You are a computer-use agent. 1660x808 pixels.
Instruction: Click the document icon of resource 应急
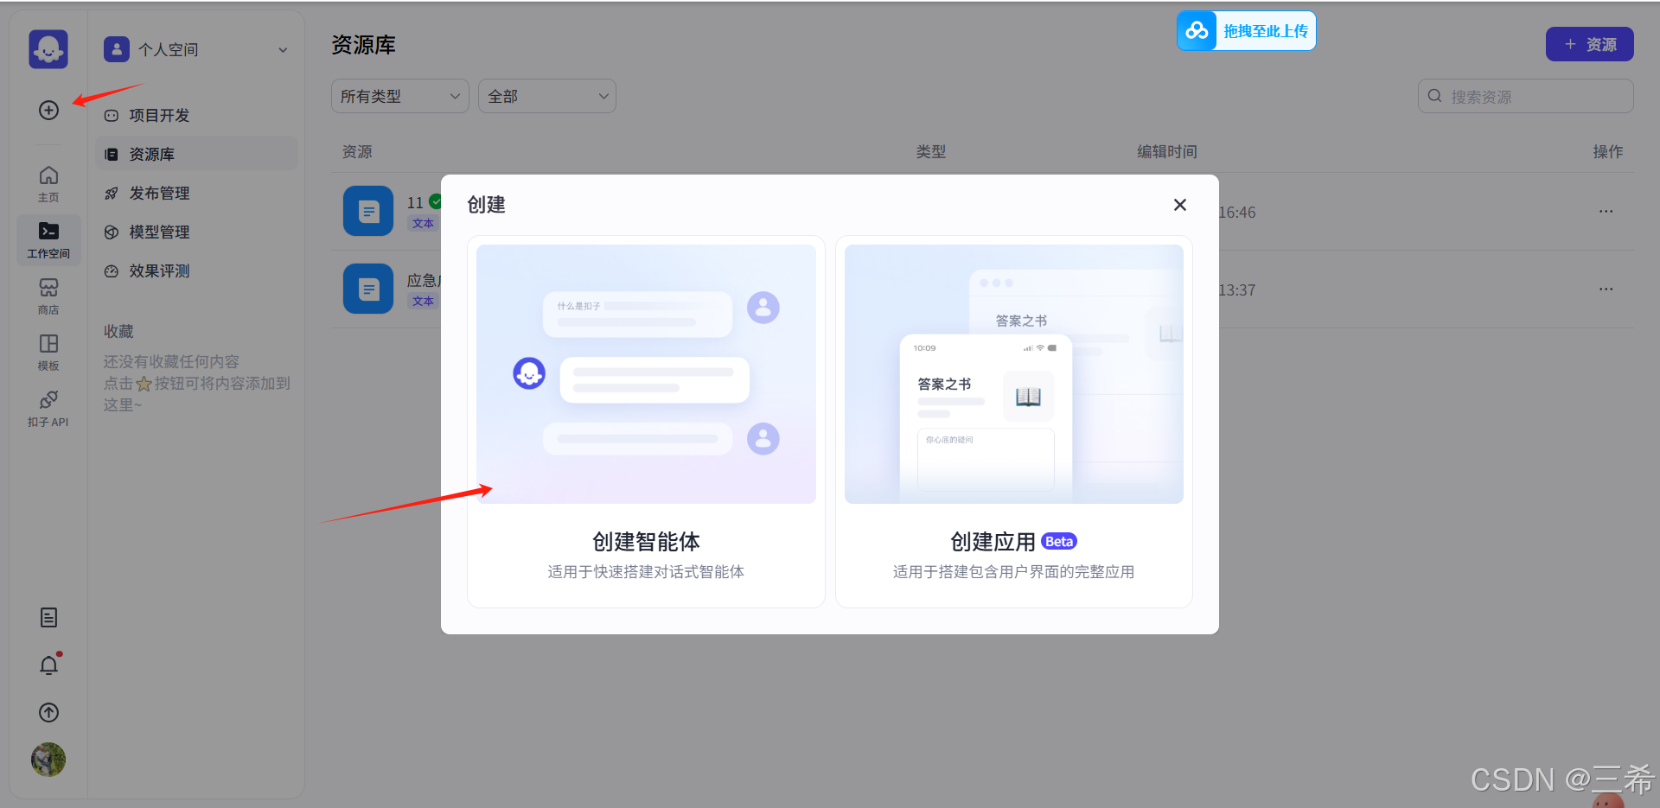(x=368, y=289)
